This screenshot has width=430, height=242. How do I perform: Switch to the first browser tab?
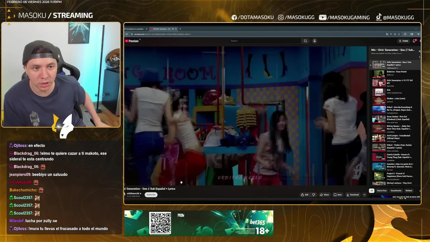[136, 29]
